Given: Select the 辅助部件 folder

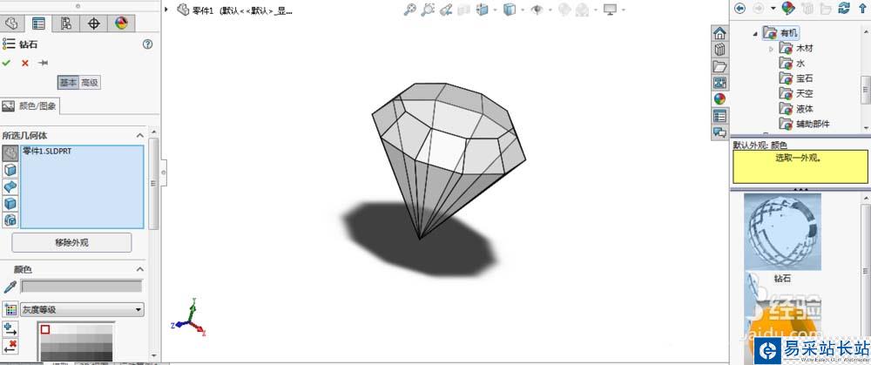Looking at the screenshot, I should (804, 124).
